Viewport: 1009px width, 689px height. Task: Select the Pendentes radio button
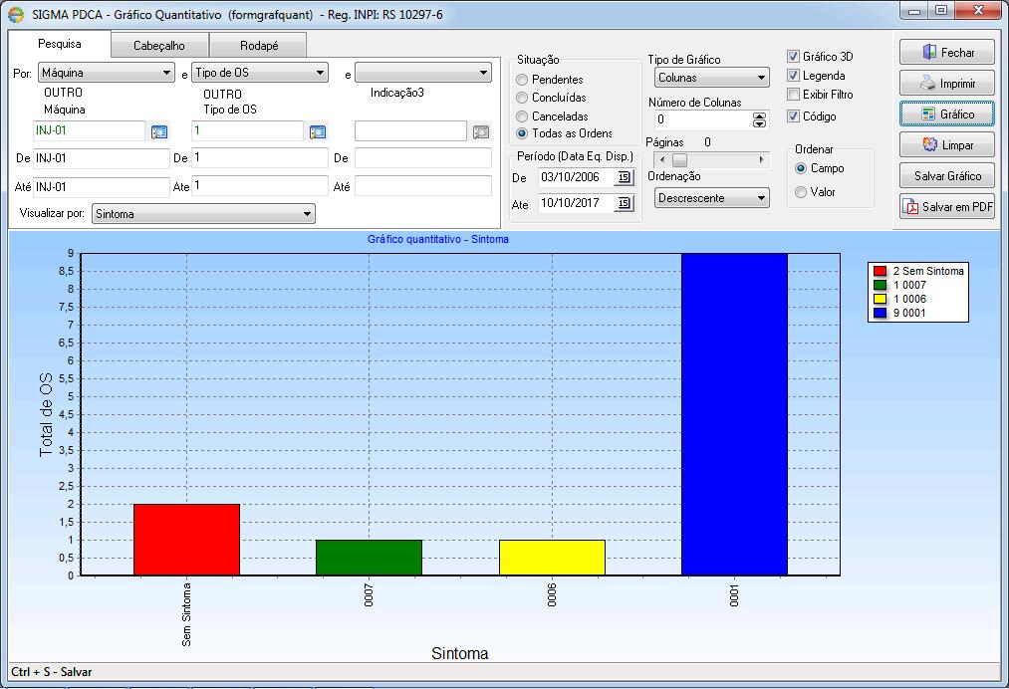(522, 80)
